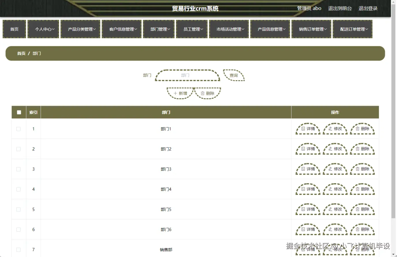Expand the 员工管理 menu
The height and width of the screenshot is (257, 397).
tap(192, 29)
